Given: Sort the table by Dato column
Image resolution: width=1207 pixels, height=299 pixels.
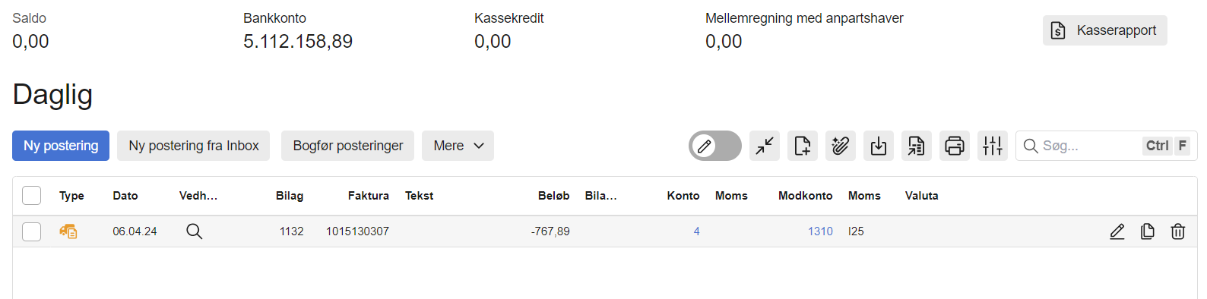Looking at the screenshot, I should (125, 196).
